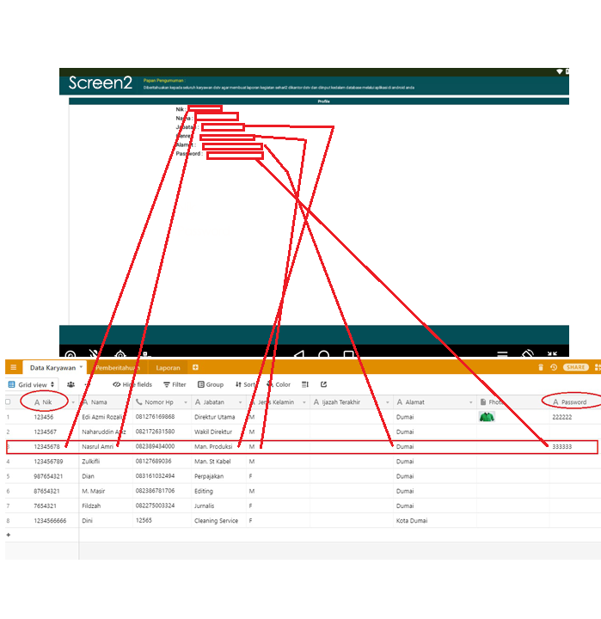Screen dimensions: 601x619
Task: Open the Color records tool
Action: point(279,384)
